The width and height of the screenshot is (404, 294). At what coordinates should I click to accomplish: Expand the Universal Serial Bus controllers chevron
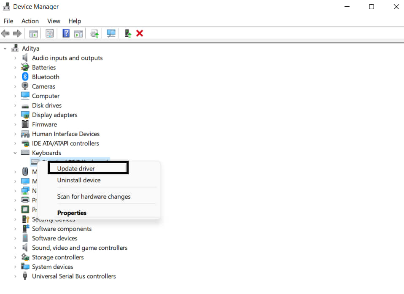[15, 276]
